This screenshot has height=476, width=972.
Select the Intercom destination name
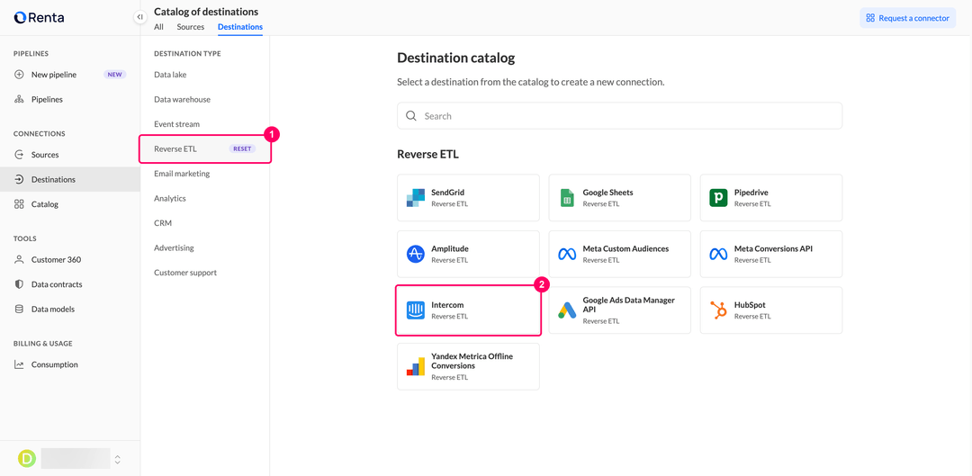point(447,305)
